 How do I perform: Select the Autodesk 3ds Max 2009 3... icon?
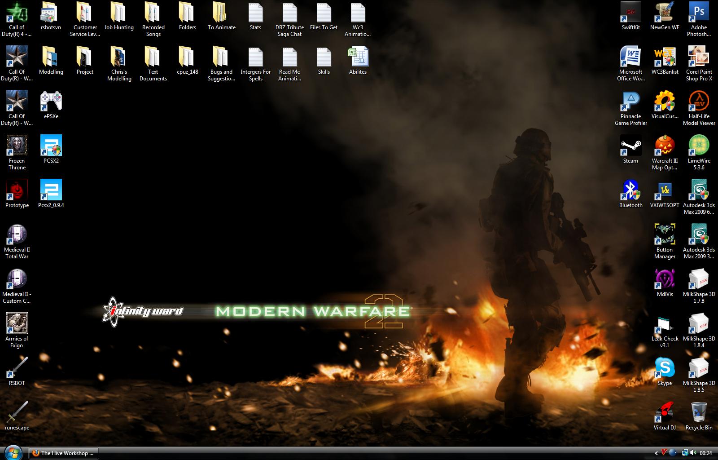pos(699,242)
